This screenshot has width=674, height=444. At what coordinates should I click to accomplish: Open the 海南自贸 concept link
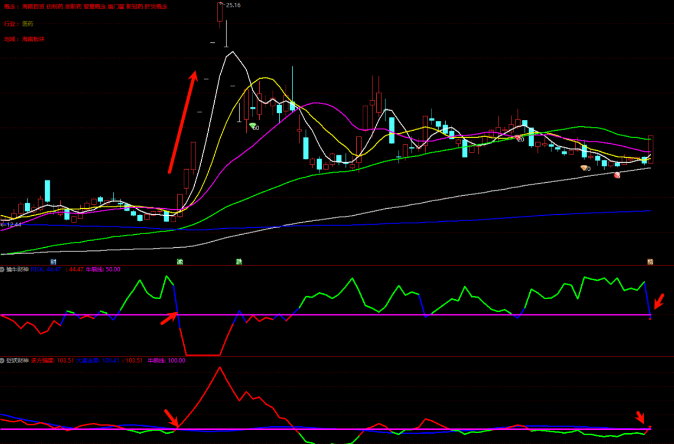(33, 7)
